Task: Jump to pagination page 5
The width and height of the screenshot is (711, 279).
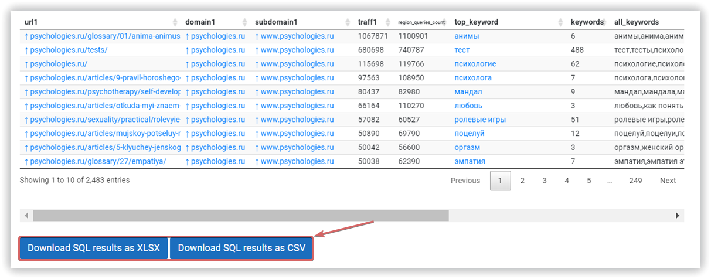Action: click(589, 181)
